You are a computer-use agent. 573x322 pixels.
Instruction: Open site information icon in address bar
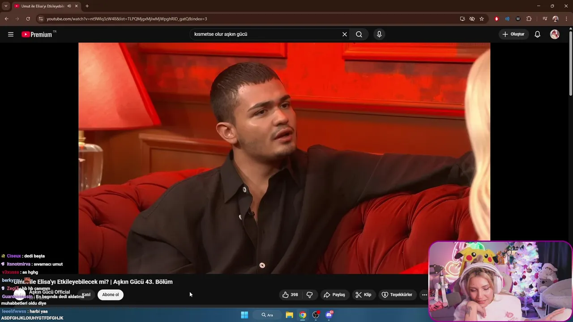pos(41,19)
